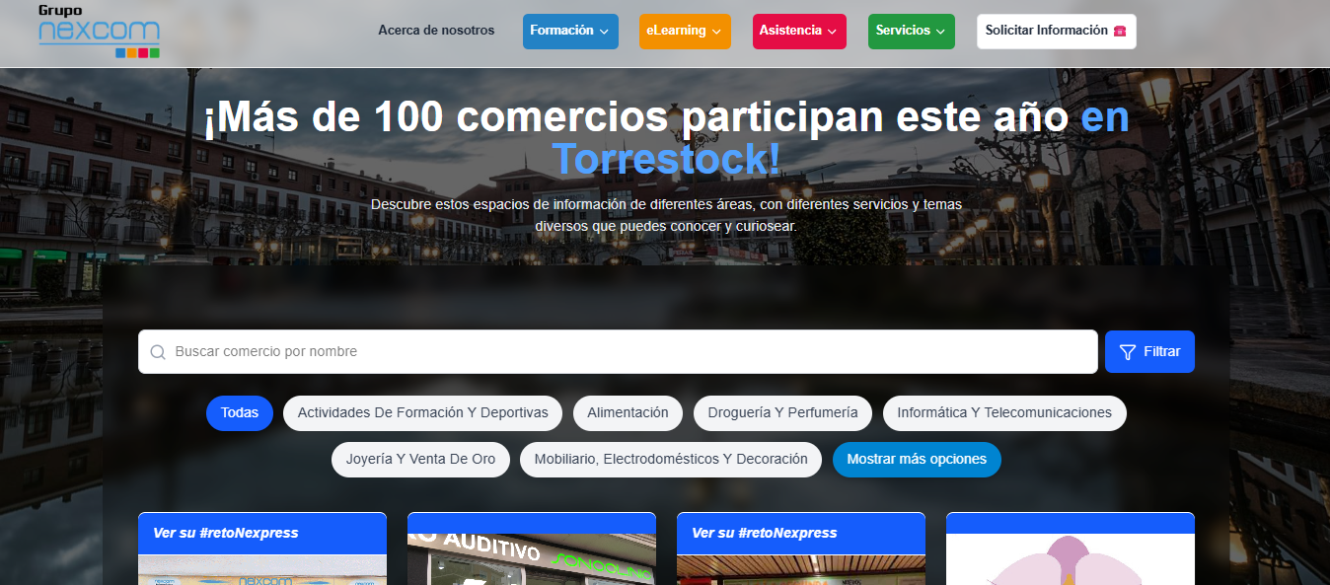Choose Informática Y Telecomunicaciones category
Viewport: 1330px width, 585px height.
pyautogui.click(x=1004, y=412)
